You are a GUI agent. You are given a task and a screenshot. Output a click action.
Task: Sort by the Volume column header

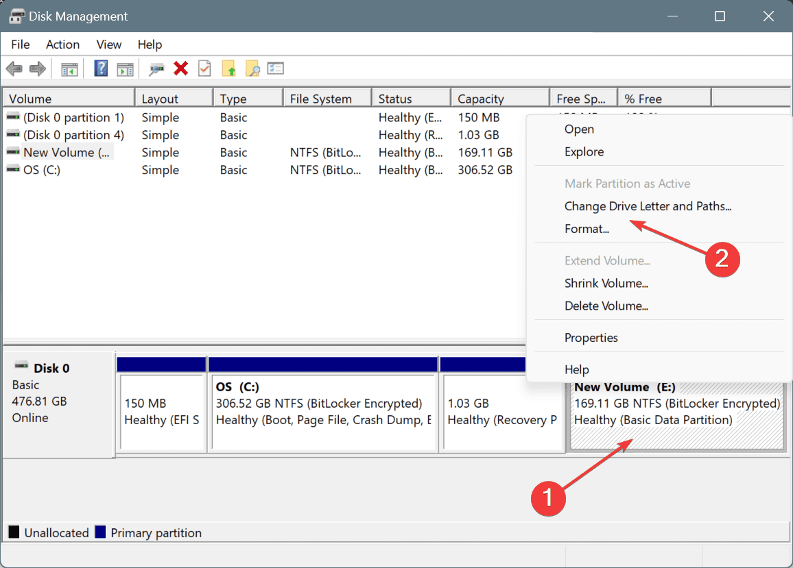click(69, 99)
